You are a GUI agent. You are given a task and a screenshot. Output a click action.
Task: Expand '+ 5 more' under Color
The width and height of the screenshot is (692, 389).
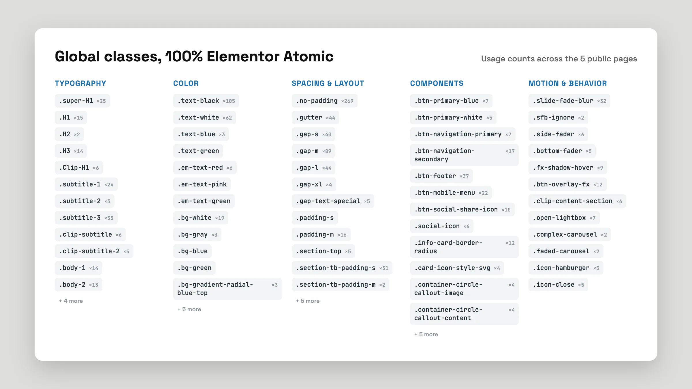(189, 309)
